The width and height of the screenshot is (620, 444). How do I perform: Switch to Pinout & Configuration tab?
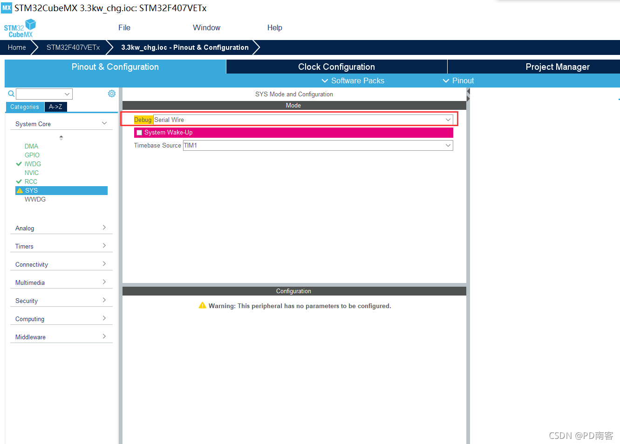click(x=115, y=67)
